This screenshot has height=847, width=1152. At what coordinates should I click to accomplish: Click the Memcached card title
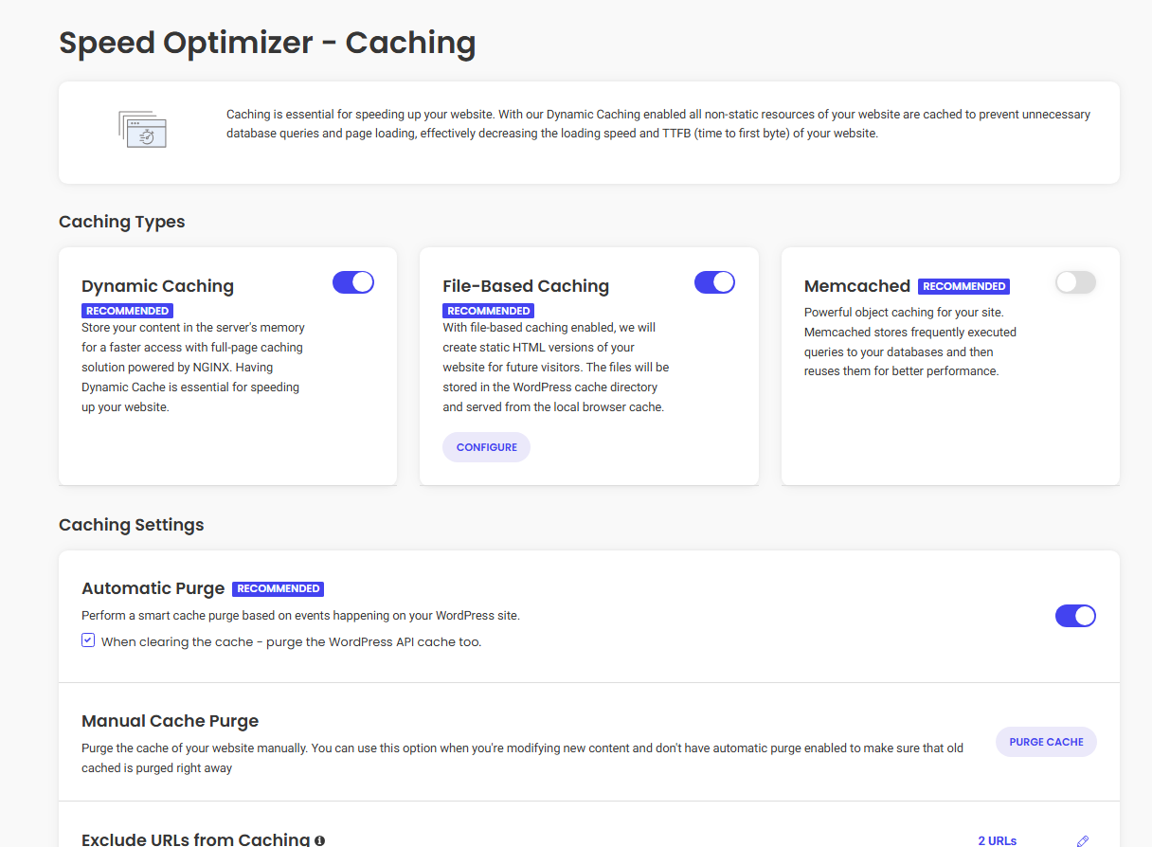(857, 286)
